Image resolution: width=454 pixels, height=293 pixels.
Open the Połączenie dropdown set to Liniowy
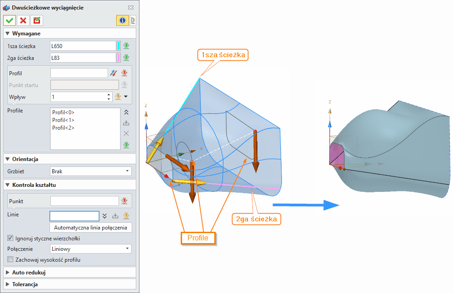[x=90, y=249]
